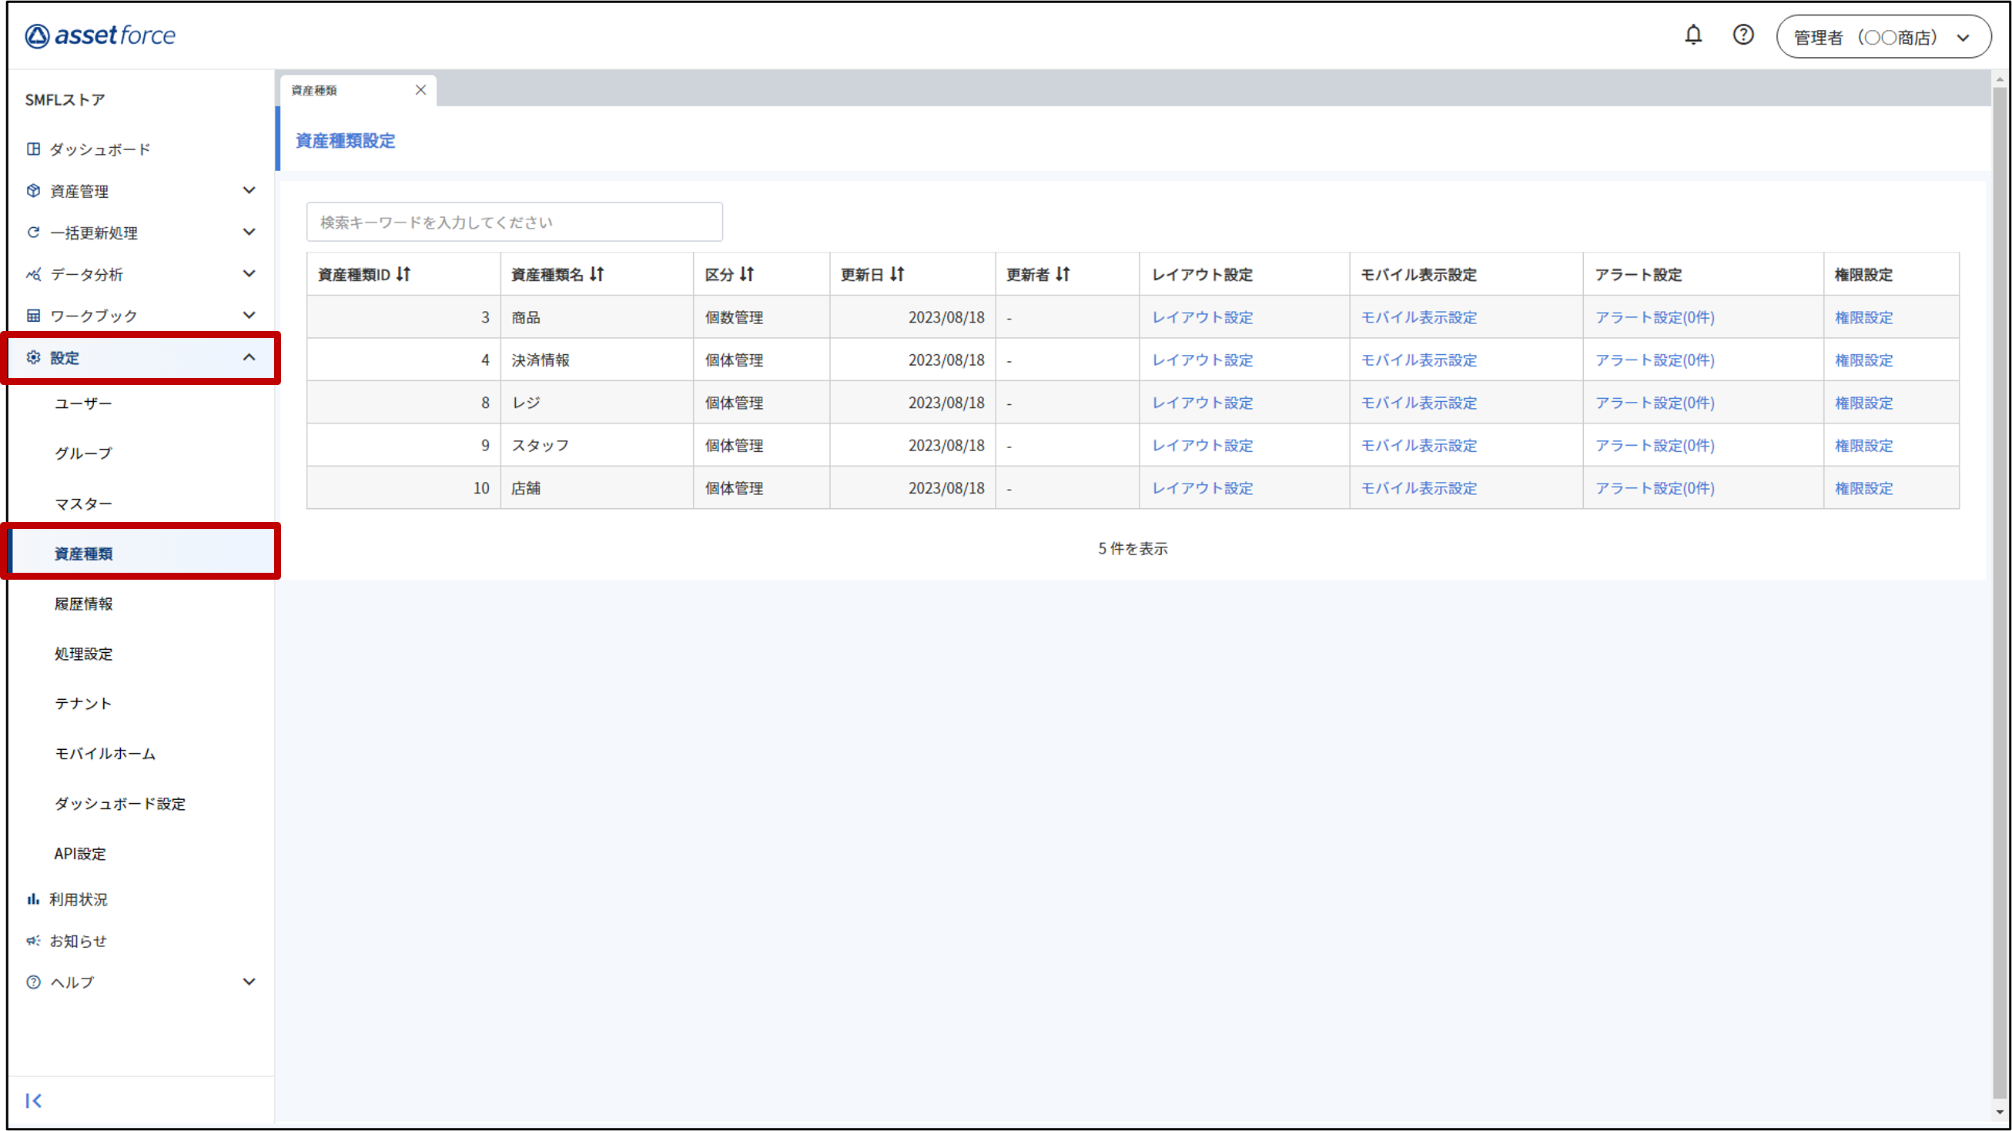Expand the 資産管理 menu chevron

[x=249, y=191]
